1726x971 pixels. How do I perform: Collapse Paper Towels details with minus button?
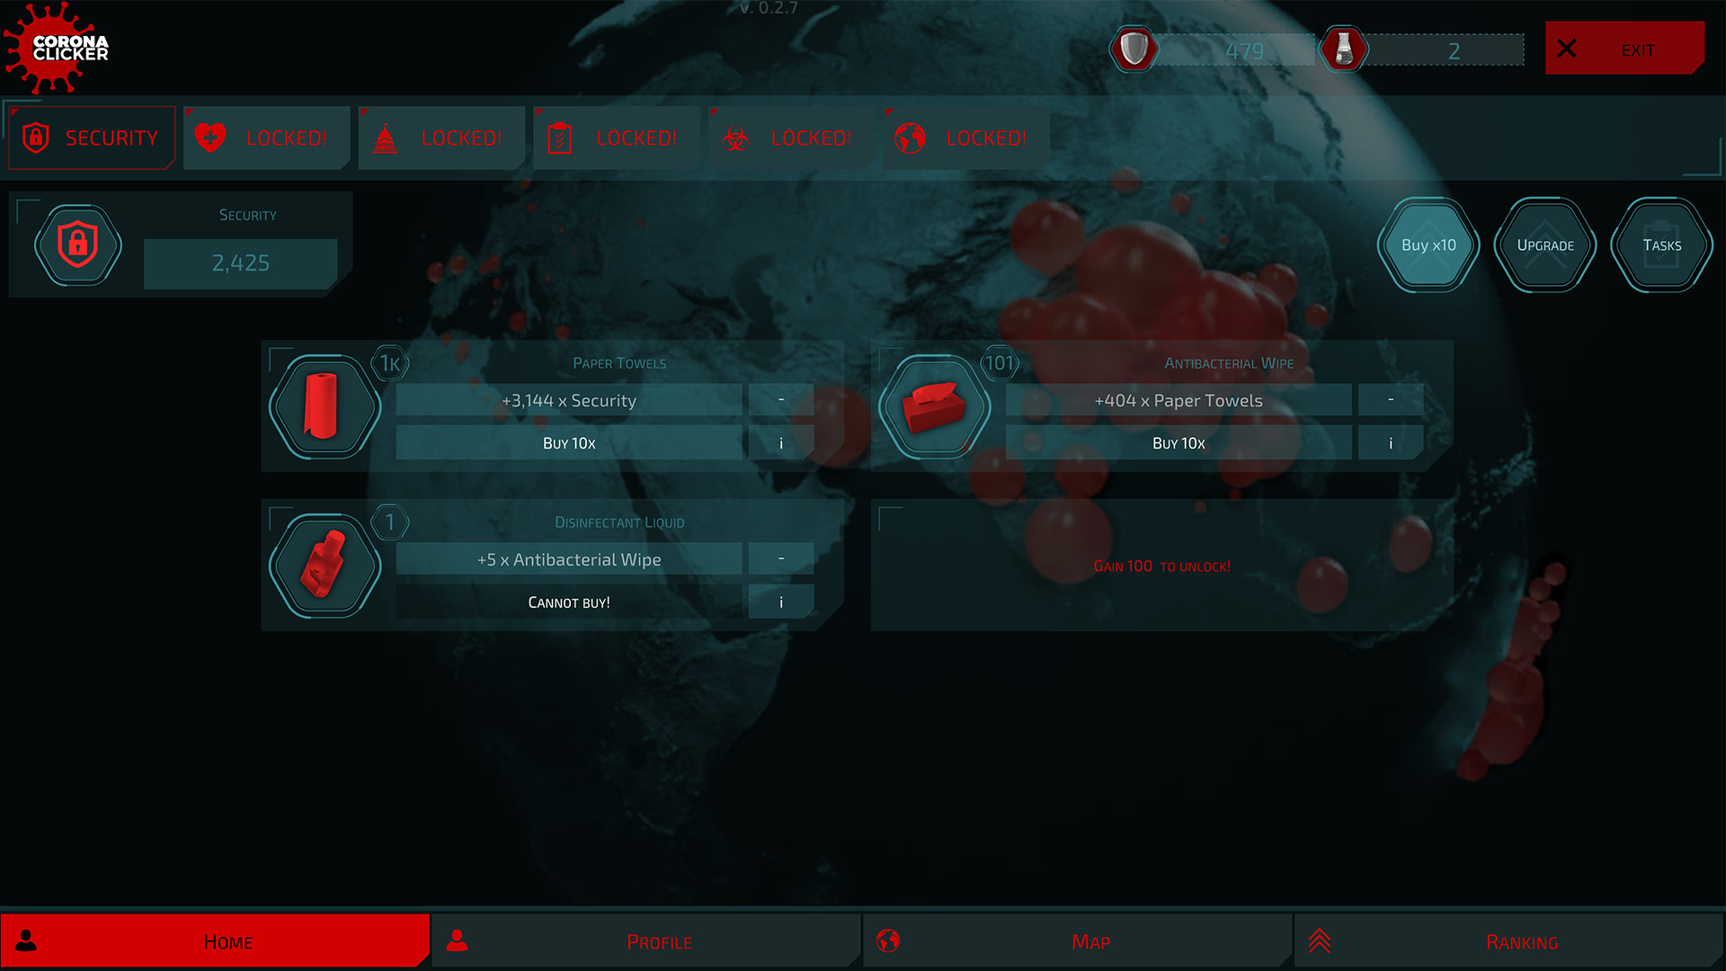pos(780,399)
